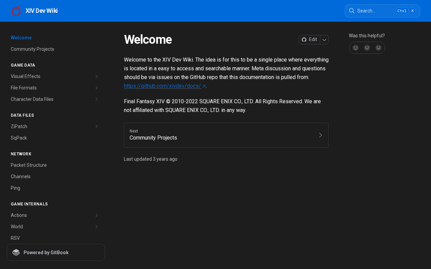The image size is (431, 269).
Task: Click the happy face feedback icon
Action: 356,48
